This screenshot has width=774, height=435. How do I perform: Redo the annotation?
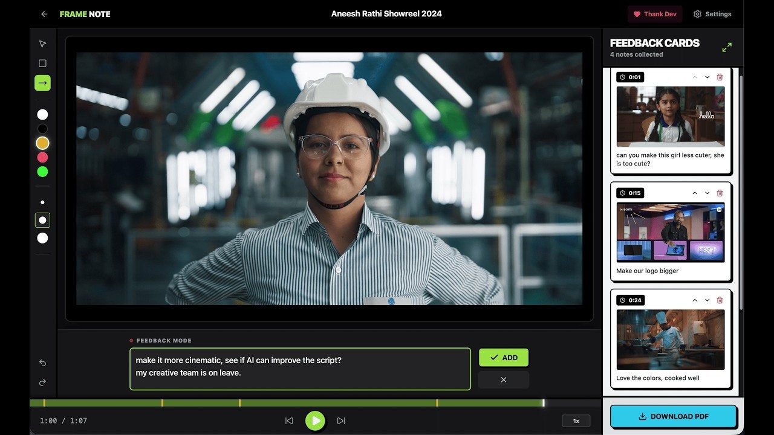tap(42, 382)
